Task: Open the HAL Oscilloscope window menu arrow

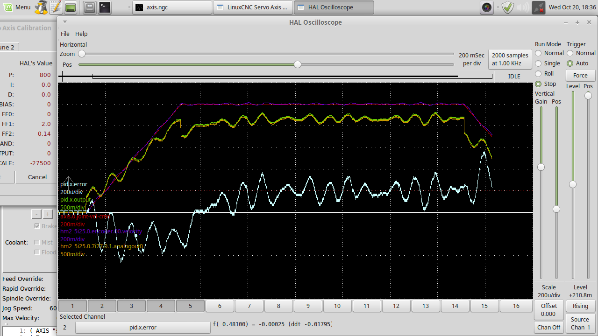Action: click(65, 21)
